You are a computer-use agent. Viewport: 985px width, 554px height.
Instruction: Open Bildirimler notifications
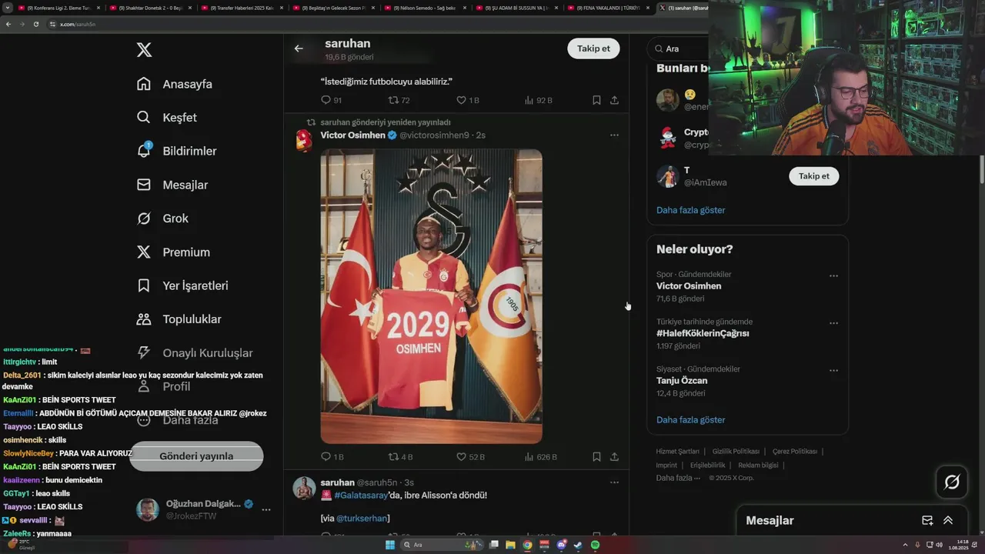pos(176,151)
